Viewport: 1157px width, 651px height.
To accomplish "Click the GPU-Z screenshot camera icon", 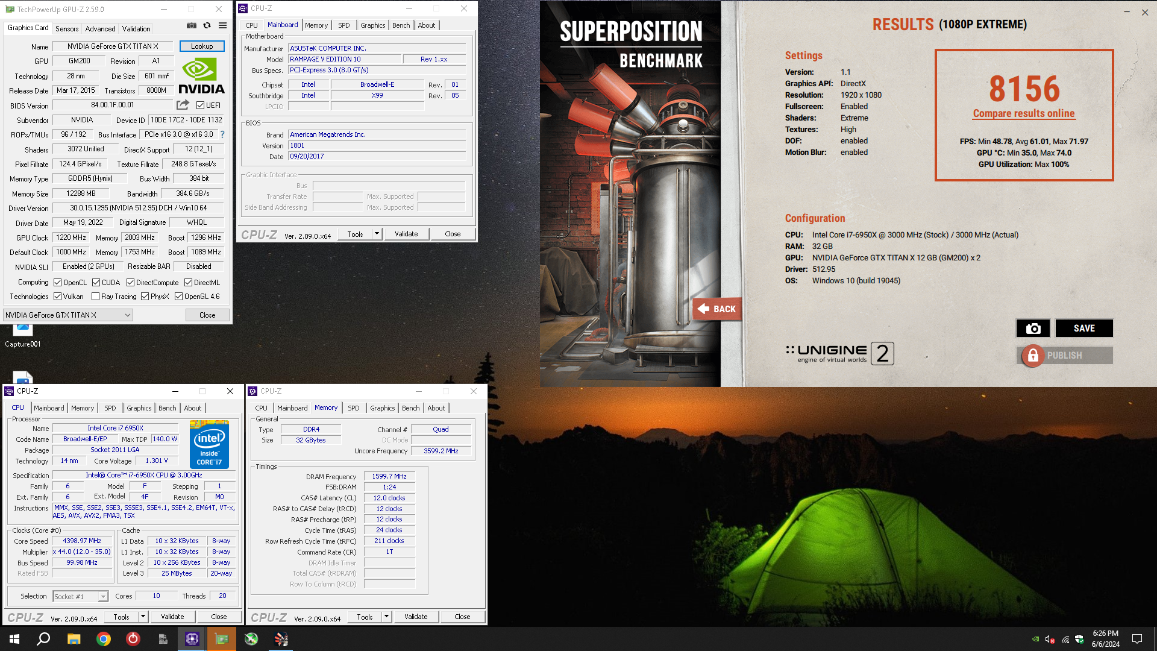I will click(x=192, y=26).
